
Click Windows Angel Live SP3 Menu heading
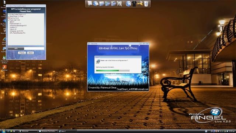pos(118,48)
